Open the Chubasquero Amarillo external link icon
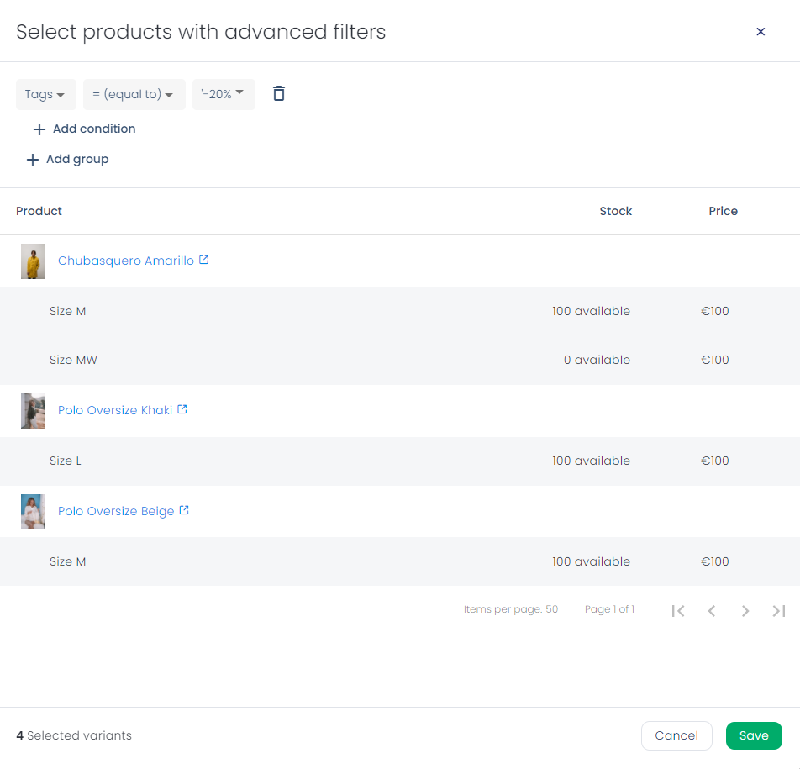 coord(203,260)
